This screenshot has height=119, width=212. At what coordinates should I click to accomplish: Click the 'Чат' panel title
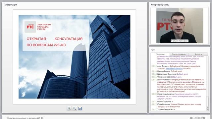(x=153, y=50)
